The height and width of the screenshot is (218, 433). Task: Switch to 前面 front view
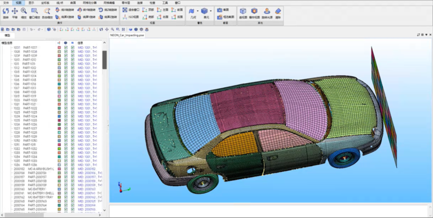(x=177, y=10)
